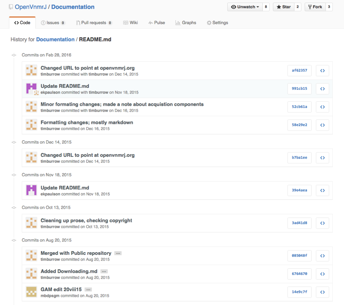
Task: Browse repository at commit 085048f code icon
Action: (322, 256)
